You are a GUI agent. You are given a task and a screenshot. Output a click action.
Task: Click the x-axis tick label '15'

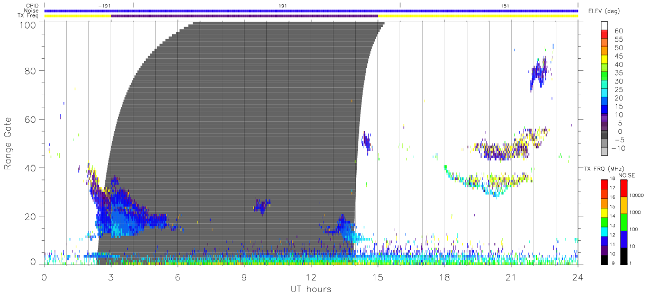tap(377, 277)
